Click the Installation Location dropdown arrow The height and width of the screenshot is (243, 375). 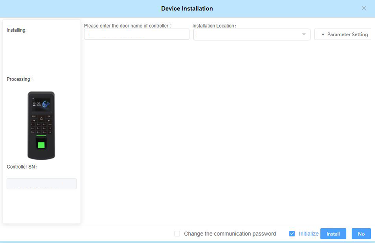pyautogui.click(x=304, y=34)
